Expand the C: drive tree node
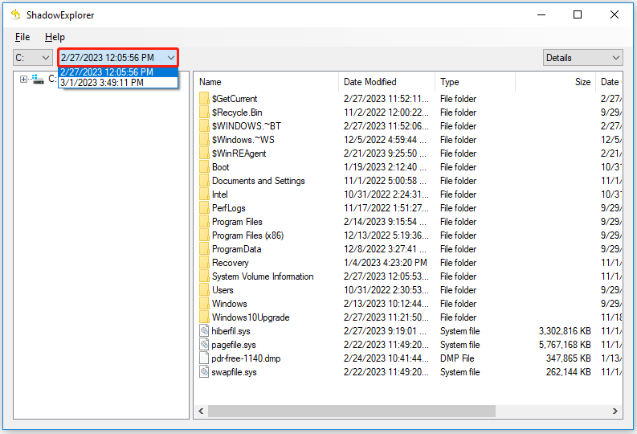Image resolution: width=637 pixels, height=434 pixels. pyautogui.click(x=23, y=79)
